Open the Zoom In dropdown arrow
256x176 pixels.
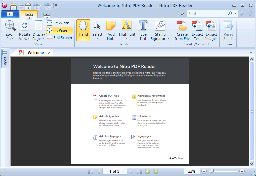coord(12,39)
